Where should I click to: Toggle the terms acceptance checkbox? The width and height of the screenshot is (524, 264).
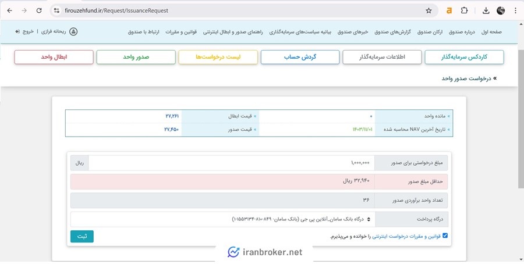[x=445, y=236]
